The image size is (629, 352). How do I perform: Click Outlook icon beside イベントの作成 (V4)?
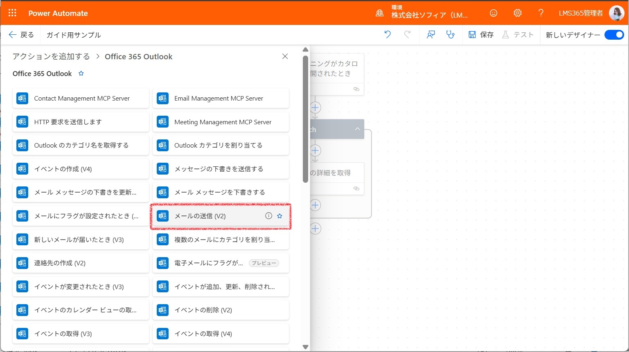[22, 169]
